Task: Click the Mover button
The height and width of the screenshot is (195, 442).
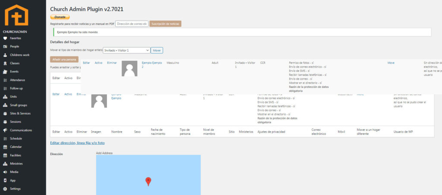Action: tap(157, 50)
